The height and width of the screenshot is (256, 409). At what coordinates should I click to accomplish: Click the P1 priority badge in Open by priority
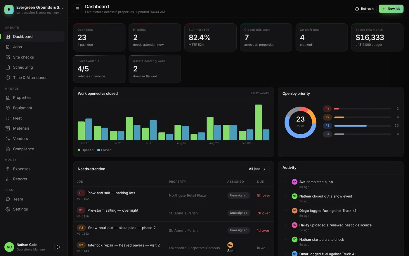click(327, 109)
